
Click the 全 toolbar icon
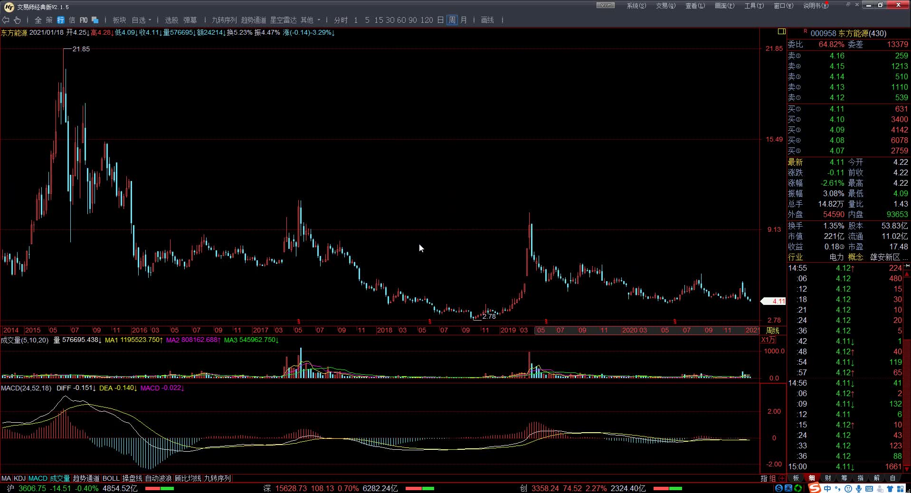38,20
